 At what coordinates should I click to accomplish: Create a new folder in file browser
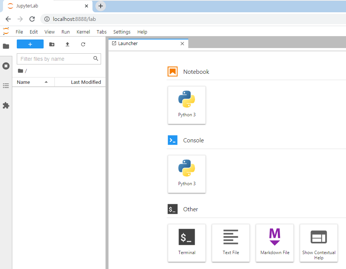(52, 44)
